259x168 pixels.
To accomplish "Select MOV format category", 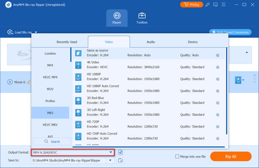I will (x=50, y=89).
